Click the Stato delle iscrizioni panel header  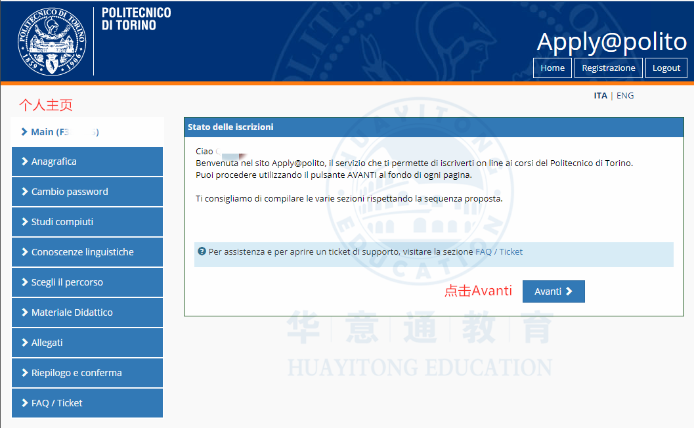[x=434, y=127]
